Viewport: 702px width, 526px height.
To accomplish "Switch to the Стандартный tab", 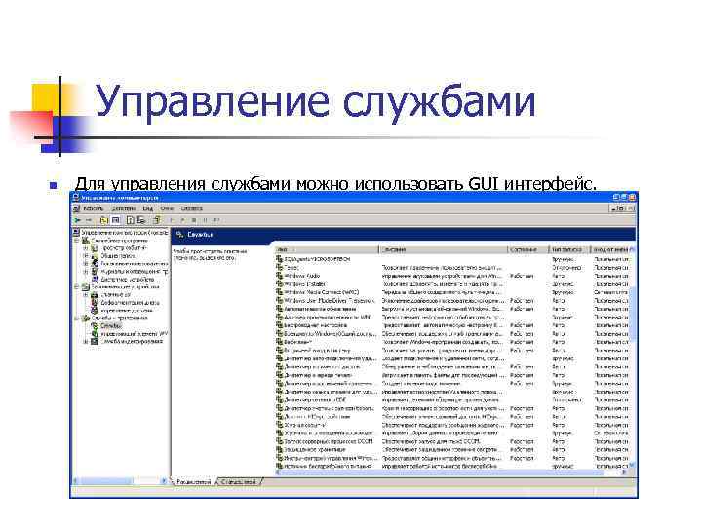I will (239, 482).
